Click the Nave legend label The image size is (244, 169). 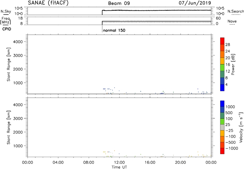232,21
